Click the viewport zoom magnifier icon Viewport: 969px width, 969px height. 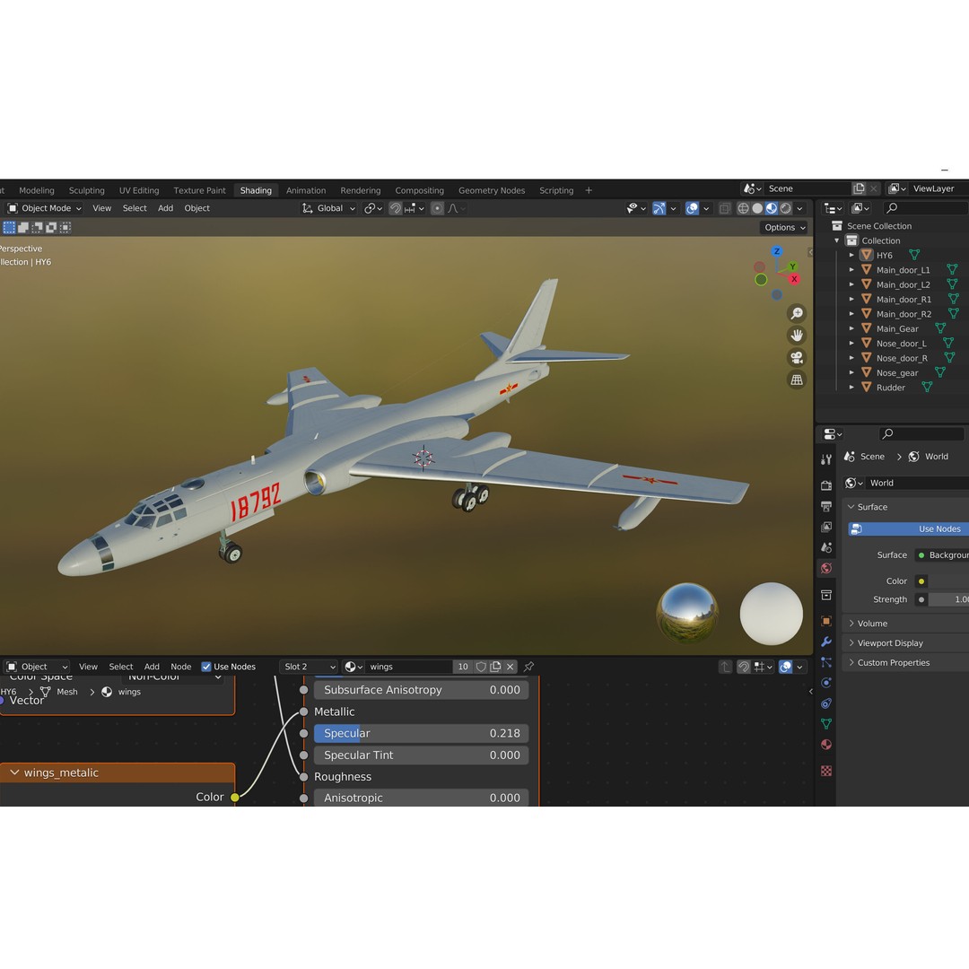pyautogui.click(x=797, y=313)
